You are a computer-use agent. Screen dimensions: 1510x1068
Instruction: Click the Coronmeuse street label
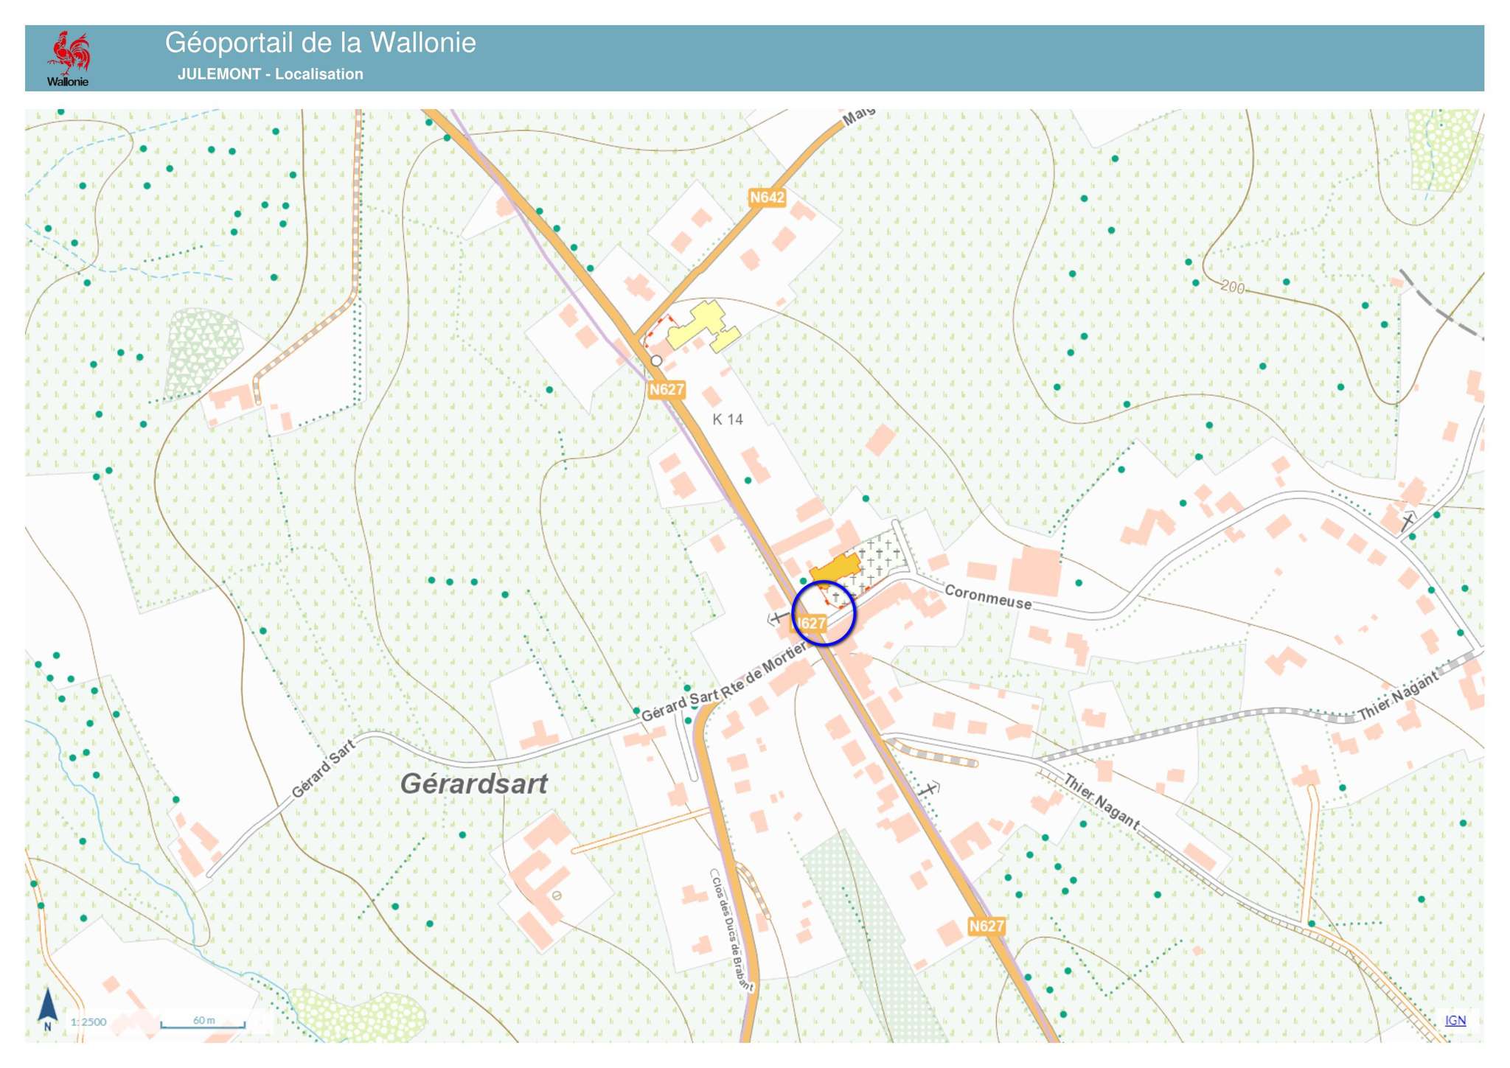point(987,597)
